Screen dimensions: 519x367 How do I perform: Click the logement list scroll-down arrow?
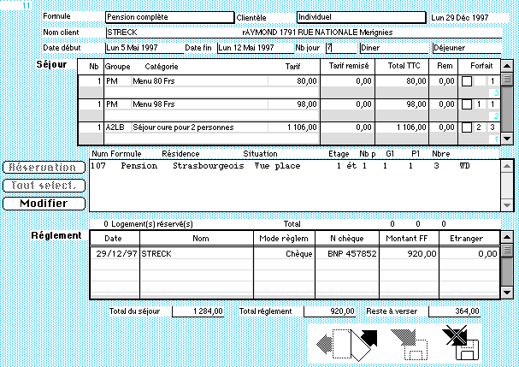click(507, 205)
